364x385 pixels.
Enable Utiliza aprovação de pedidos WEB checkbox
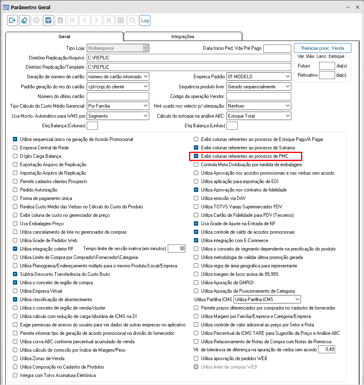(196, 358)
